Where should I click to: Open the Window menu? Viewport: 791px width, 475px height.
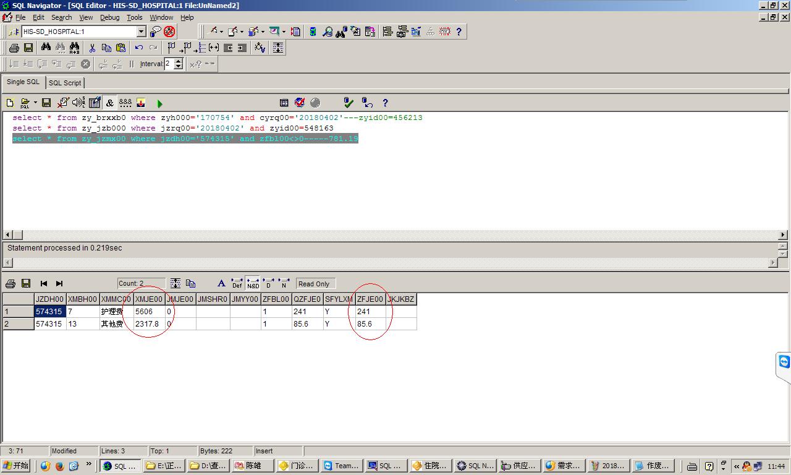161,17
